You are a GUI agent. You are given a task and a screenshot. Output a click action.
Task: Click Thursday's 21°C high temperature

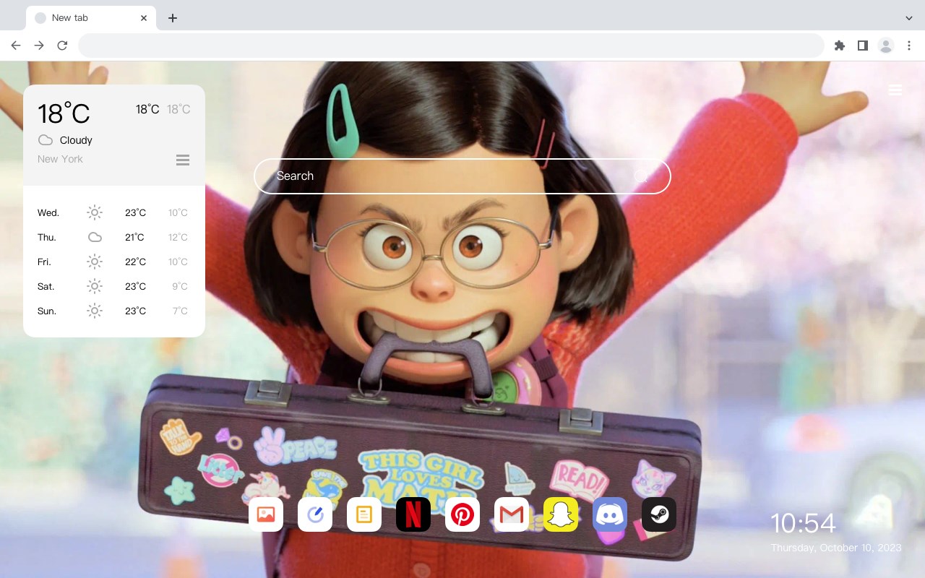134,237
